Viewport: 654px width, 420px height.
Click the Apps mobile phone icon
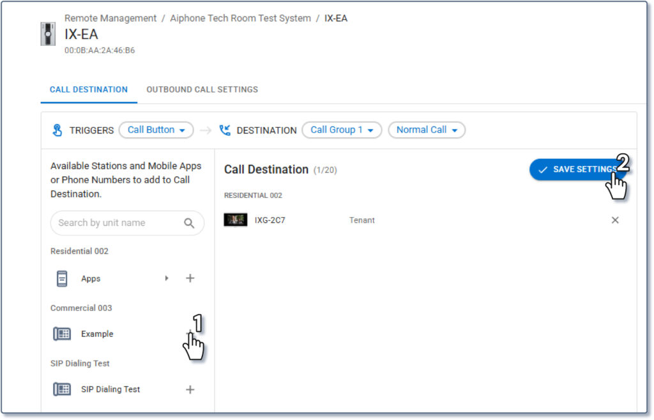62,279
